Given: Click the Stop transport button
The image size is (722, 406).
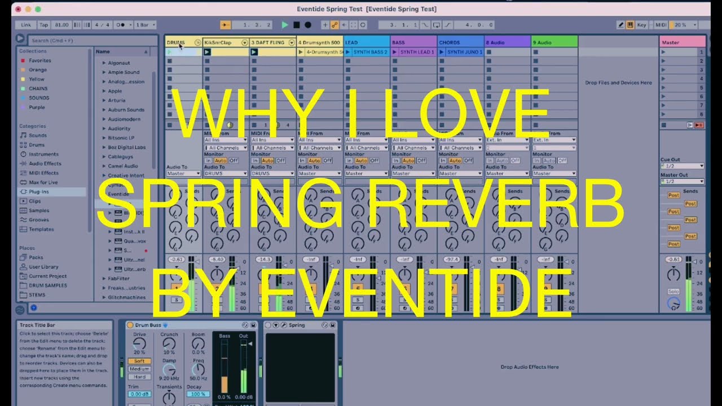Looking at the screenshot, I should click(296, 25).
